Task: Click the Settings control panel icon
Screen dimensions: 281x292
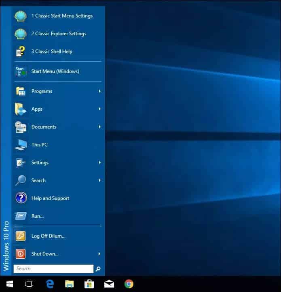Action: (20, 163)
